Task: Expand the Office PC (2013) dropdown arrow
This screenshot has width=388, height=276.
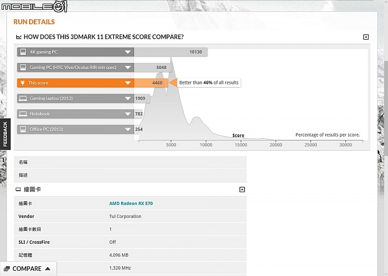Action: [128, 130]
